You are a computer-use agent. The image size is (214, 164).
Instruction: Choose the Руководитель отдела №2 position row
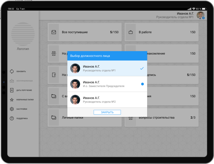click(107, 100)
